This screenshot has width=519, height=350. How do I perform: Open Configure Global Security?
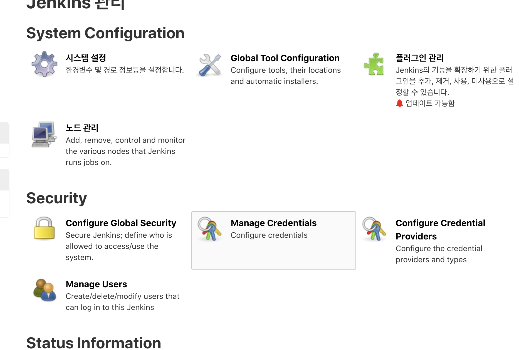pos(121,223)
